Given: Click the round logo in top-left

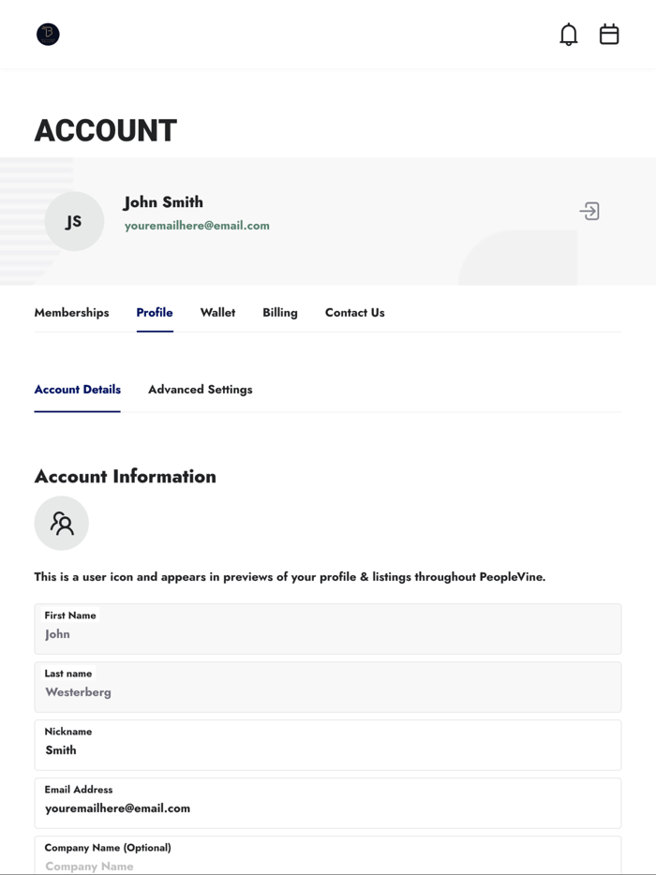Looking at the screenshot, I should tap(48, 35).
